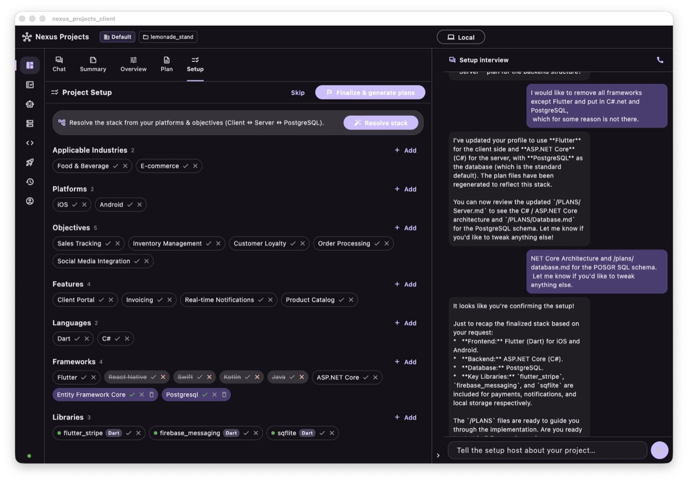
Task: Add a new Library
Action: click(x=405, y=418)
